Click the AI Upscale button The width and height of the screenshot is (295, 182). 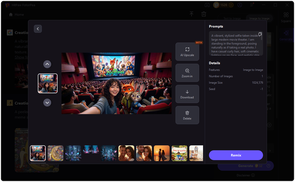pyautogui.click(x=187, y=52)
